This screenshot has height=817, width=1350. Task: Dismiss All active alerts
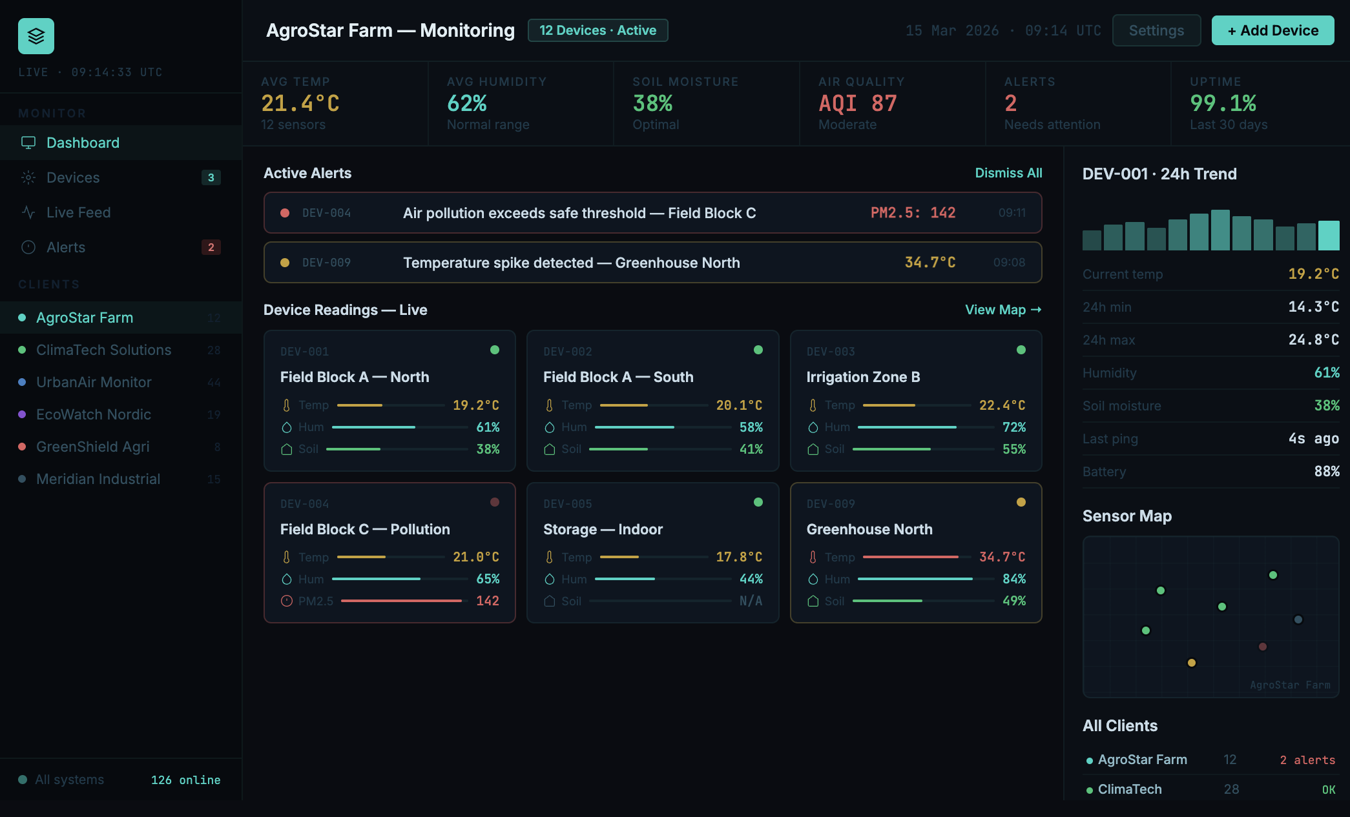[1008, 173]
